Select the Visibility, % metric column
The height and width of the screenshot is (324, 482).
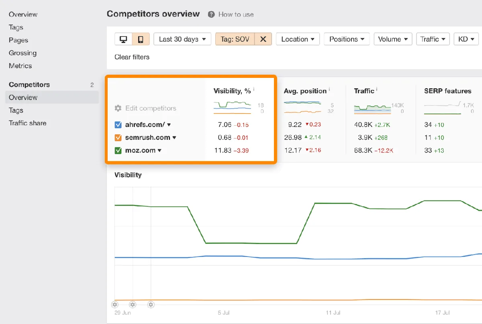coord(232,91)
